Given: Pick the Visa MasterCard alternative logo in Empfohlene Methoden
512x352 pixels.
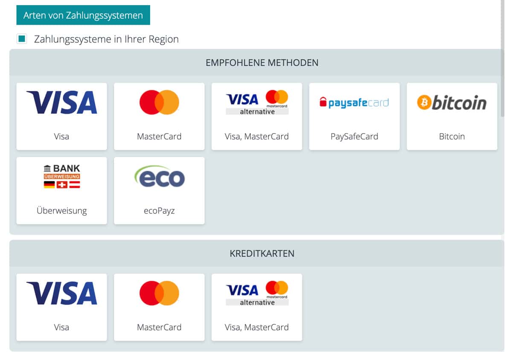Looking at the screenshot, I should (257, 102).
